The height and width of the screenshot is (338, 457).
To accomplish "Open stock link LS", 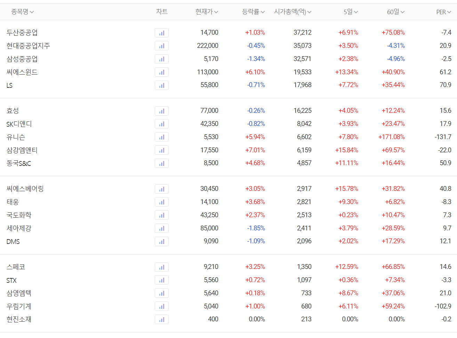I will 9,85.
